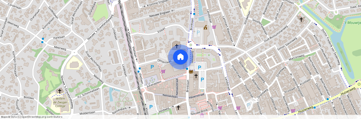
Task: Select the faded parking icon below the castle icon
Action: 198,33
